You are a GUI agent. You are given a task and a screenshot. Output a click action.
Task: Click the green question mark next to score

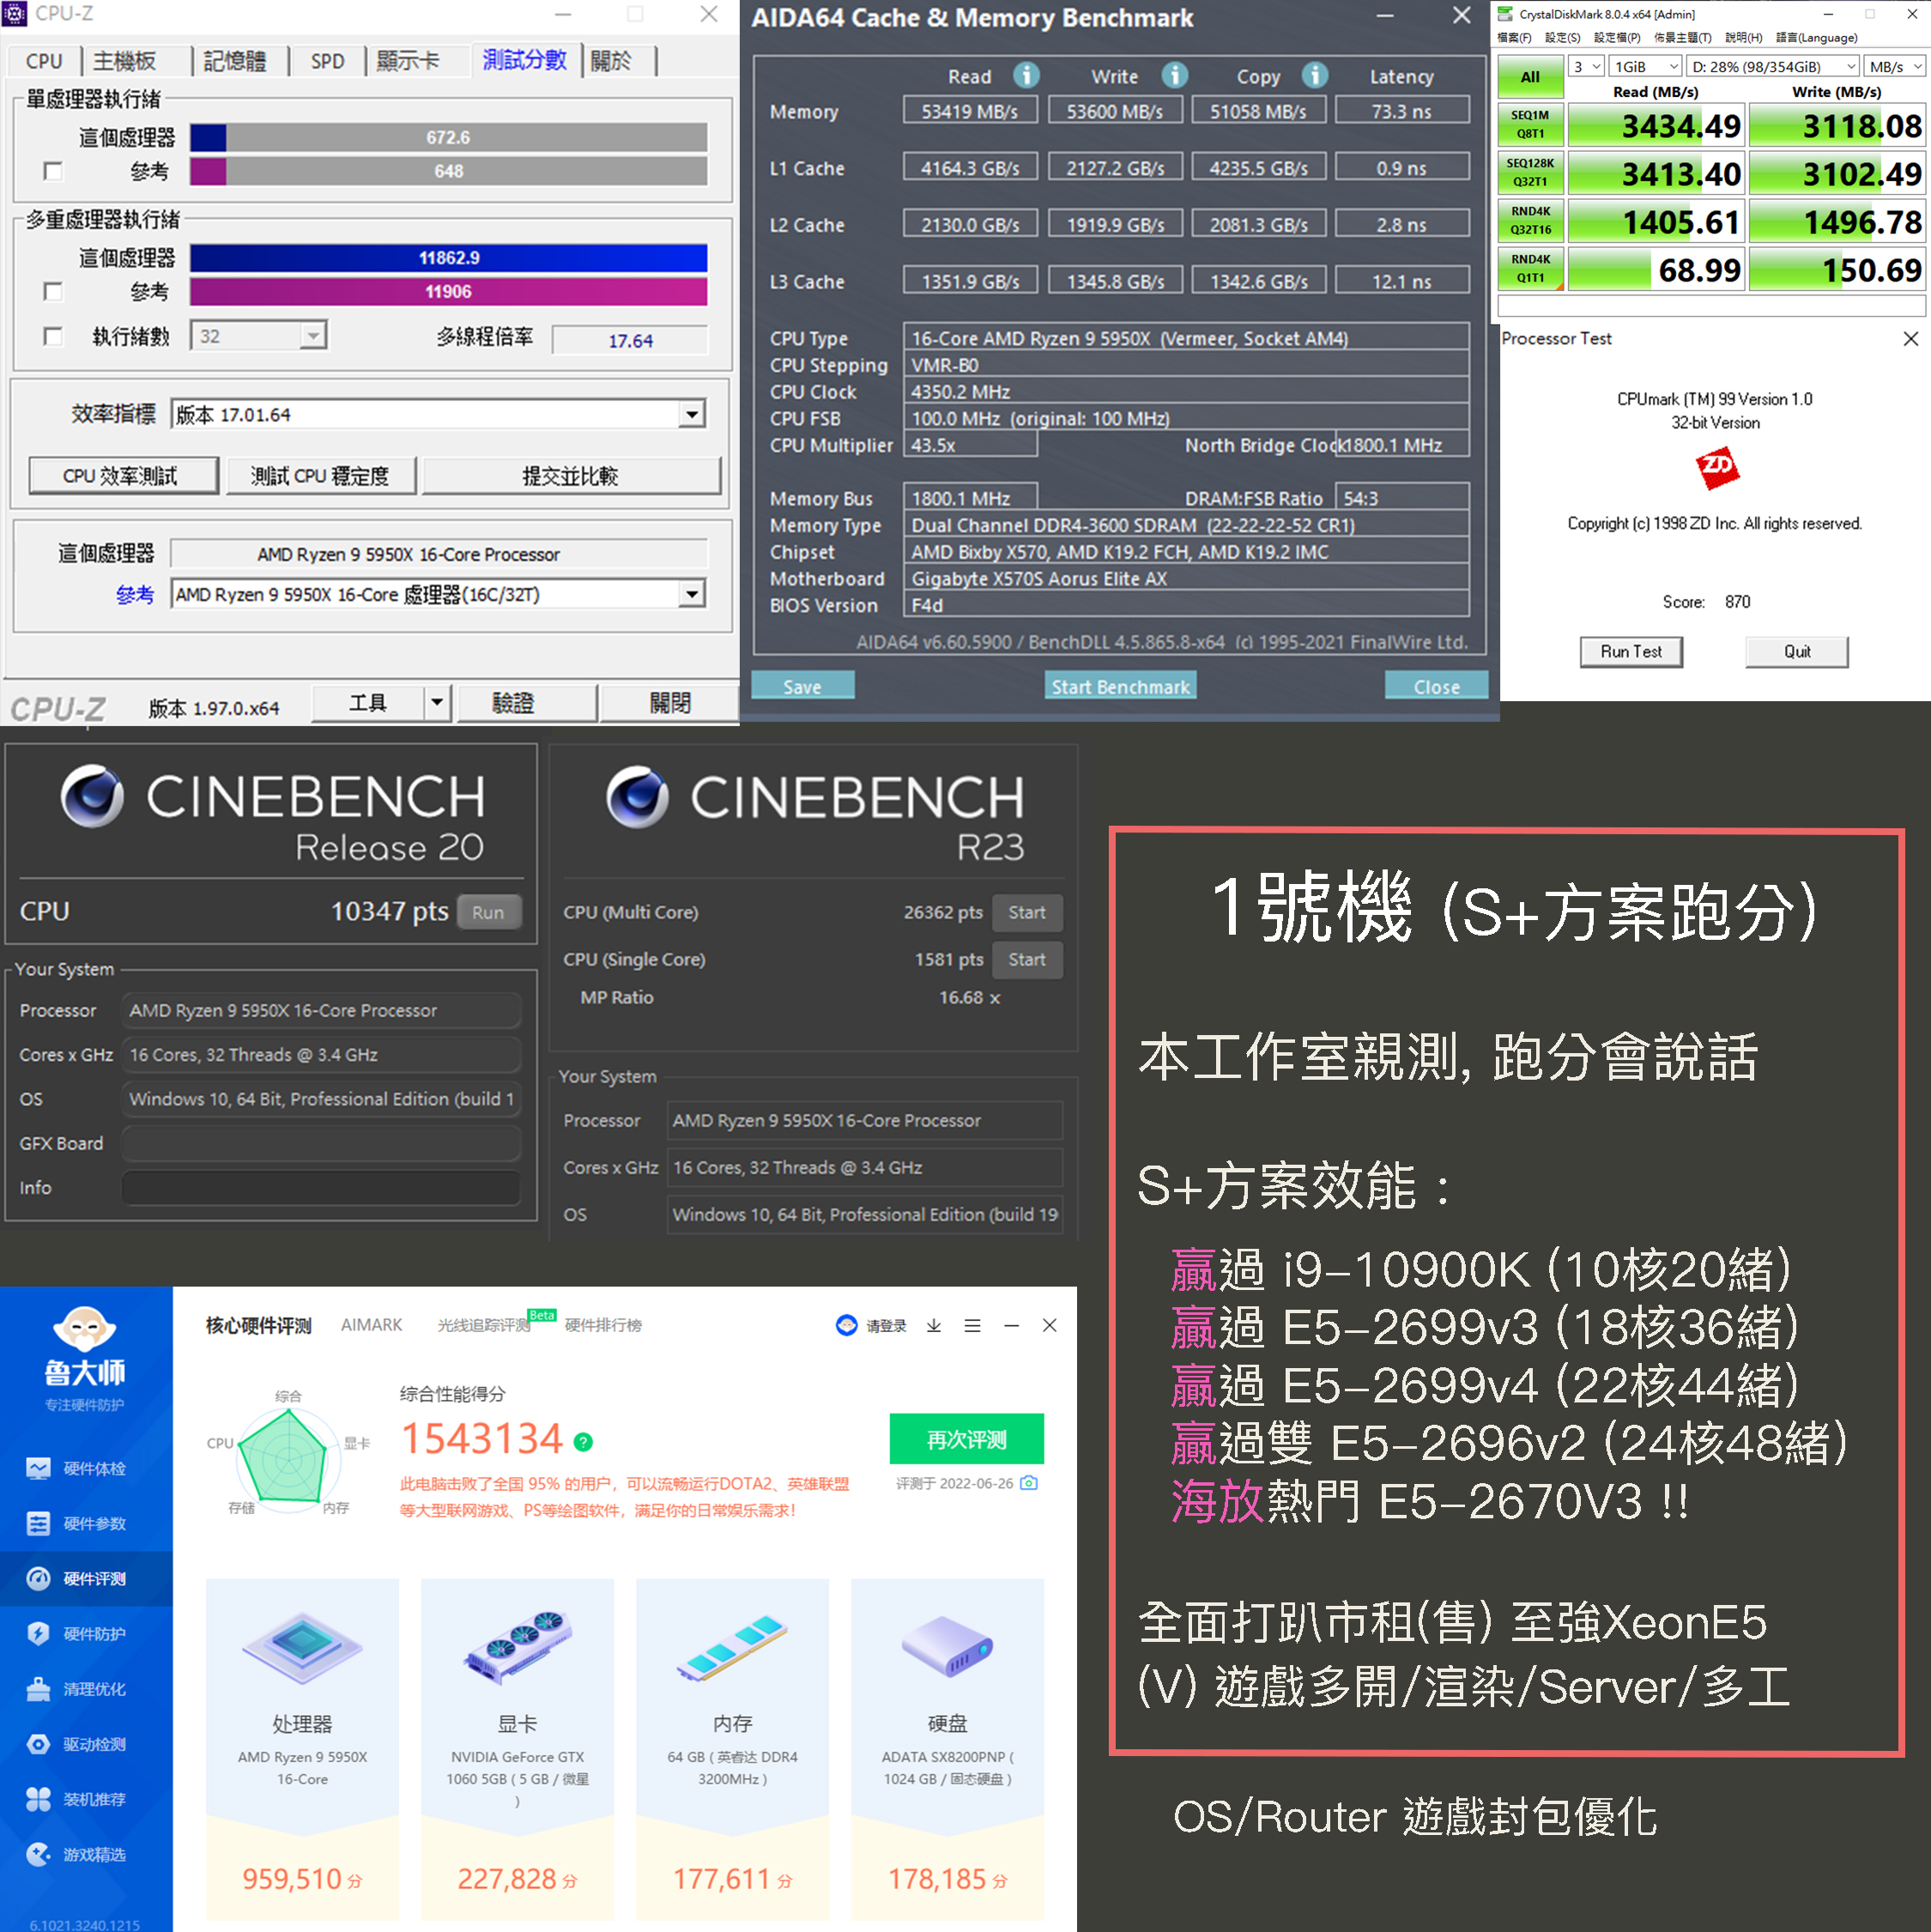click(583, 1442)
